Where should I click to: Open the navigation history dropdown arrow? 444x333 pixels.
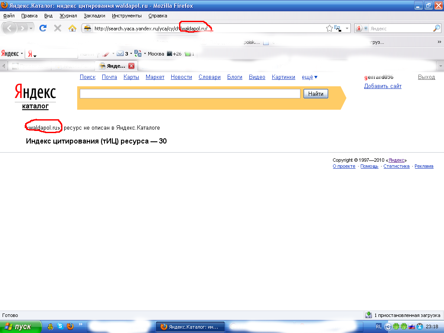31,28
